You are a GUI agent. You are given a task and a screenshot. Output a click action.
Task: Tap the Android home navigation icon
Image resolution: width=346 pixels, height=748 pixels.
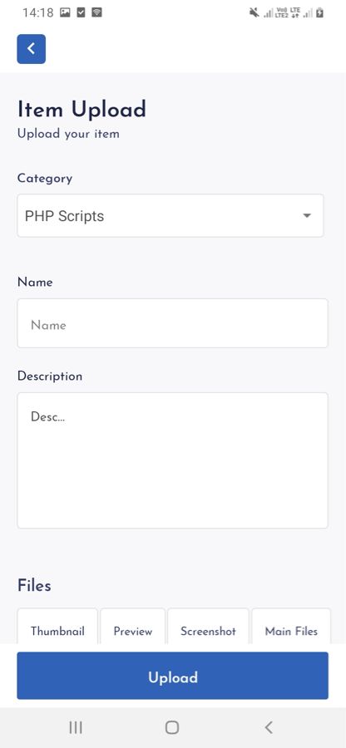tap(172, 727)
